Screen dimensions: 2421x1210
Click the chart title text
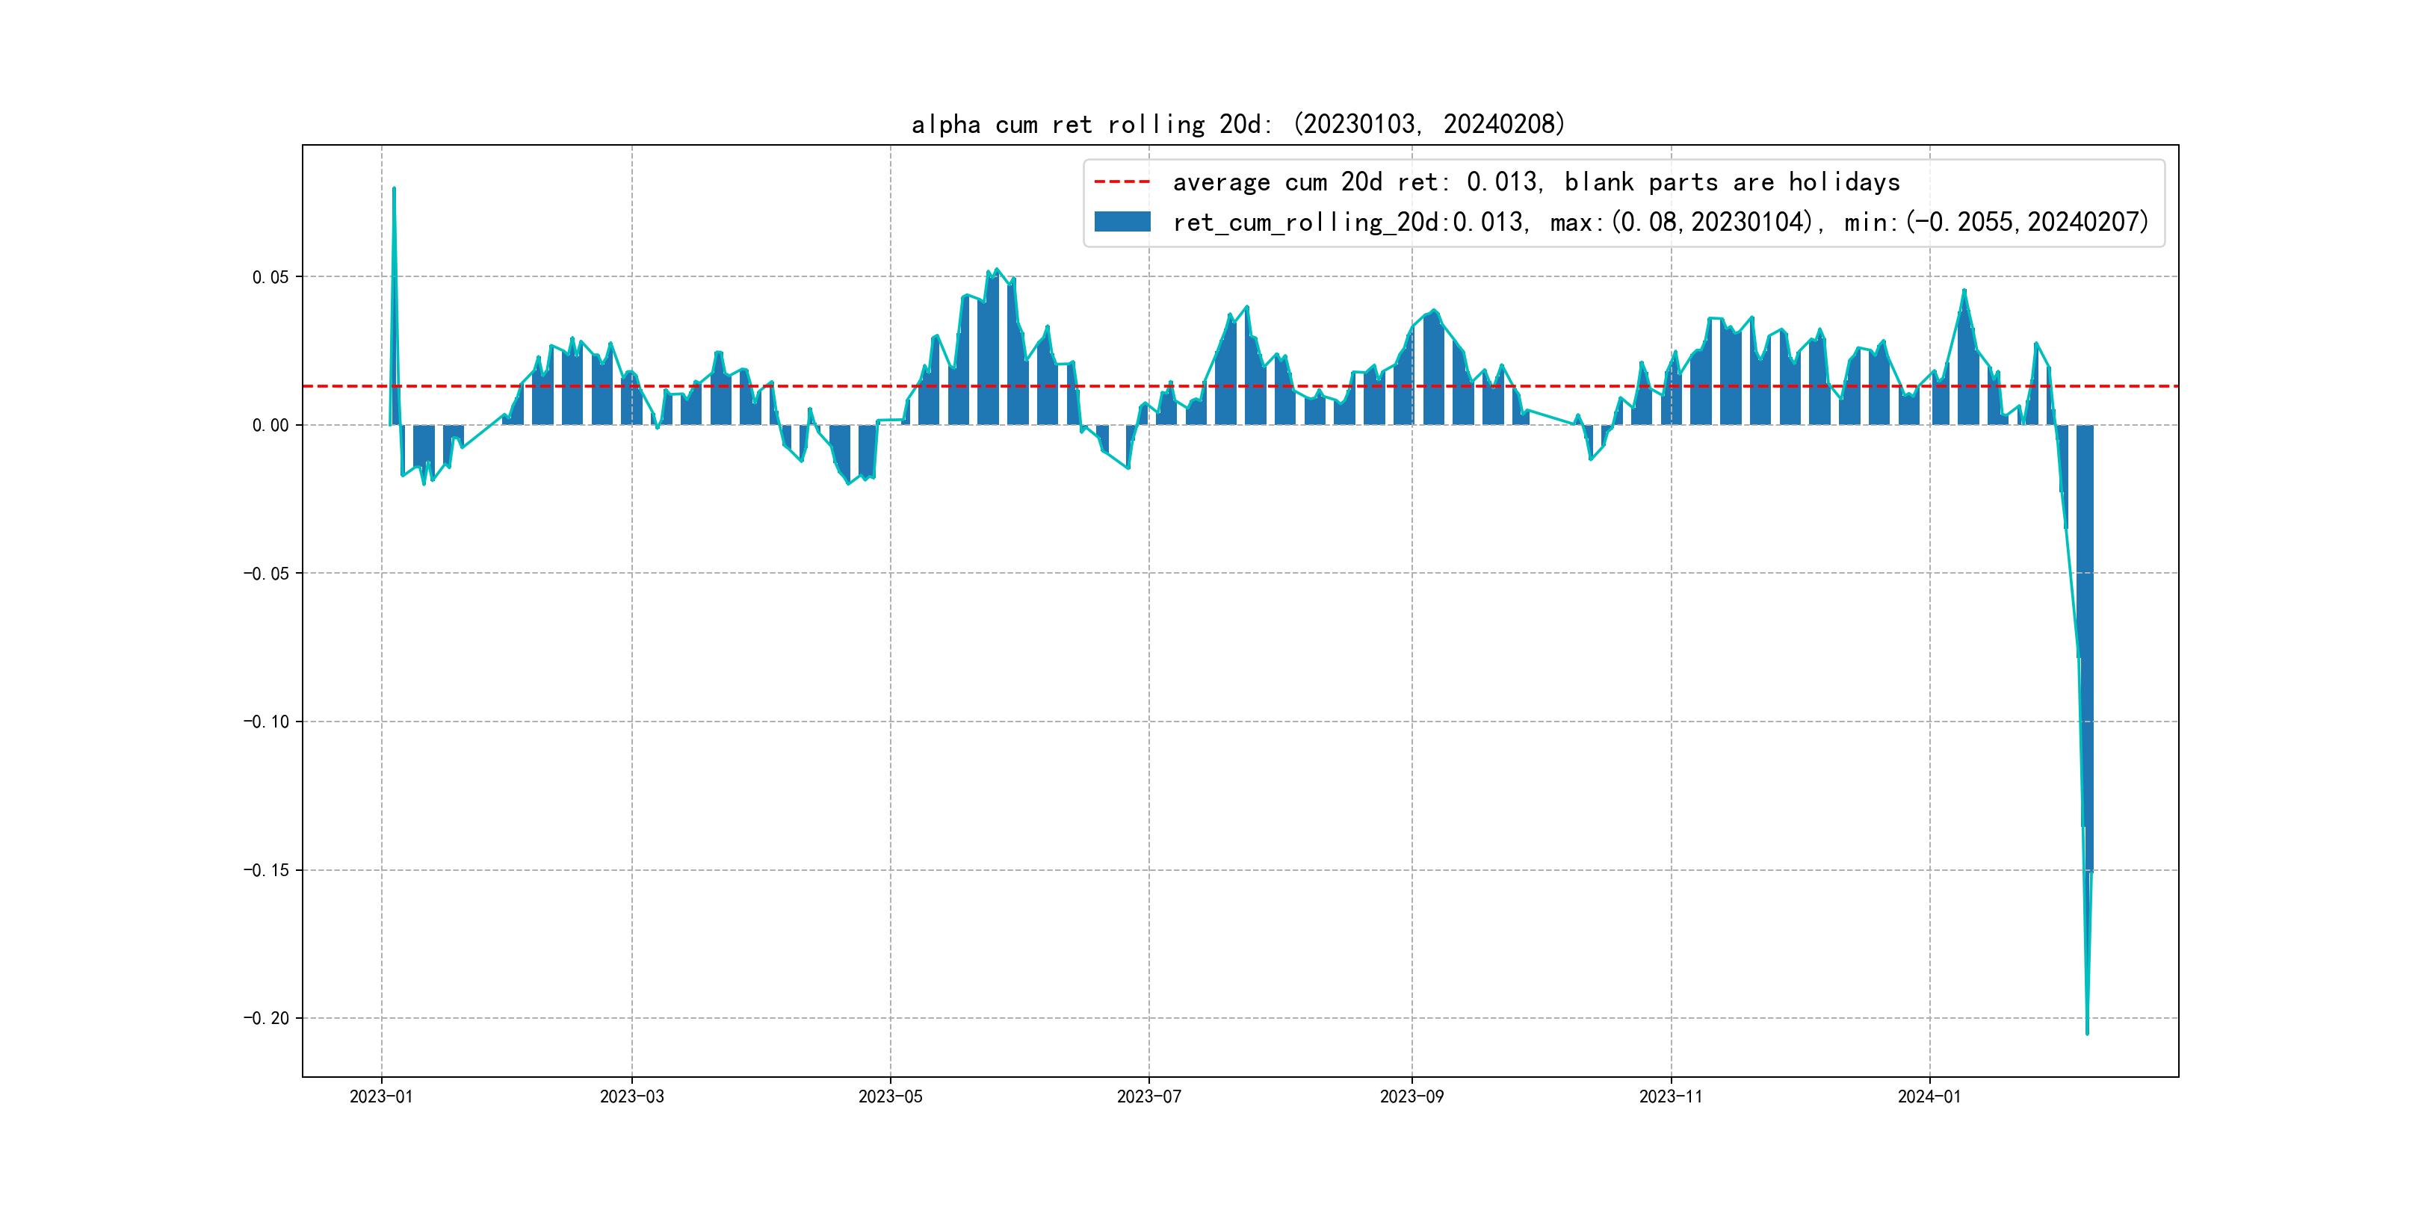click(x=1237, y=124)
